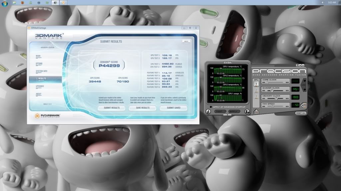Click the Submit Results button
341x191 pixels.
pyautogui.click(x=112, y=108)
